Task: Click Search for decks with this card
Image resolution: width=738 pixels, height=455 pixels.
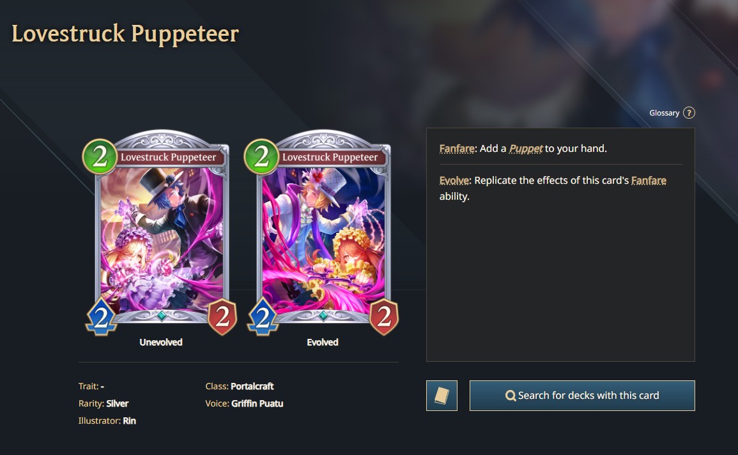Action: (582, 395)
